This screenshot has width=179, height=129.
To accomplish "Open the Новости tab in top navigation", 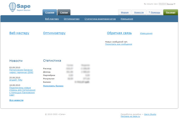I will [139, 12].
